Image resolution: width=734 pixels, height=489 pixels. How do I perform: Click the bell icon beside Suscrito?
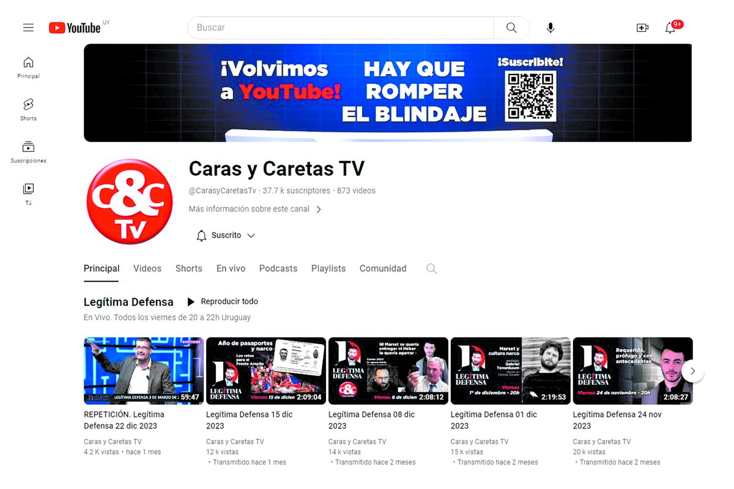[201, 235]
